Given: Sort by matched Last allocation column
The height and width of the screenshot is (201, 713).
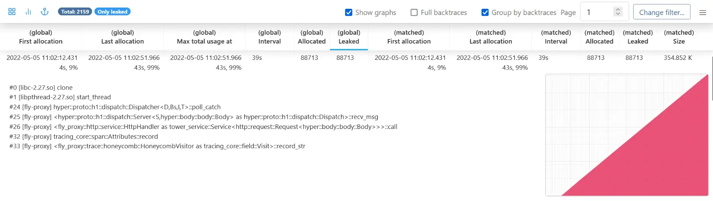Looking at the screenshot, I should (491, 37).
